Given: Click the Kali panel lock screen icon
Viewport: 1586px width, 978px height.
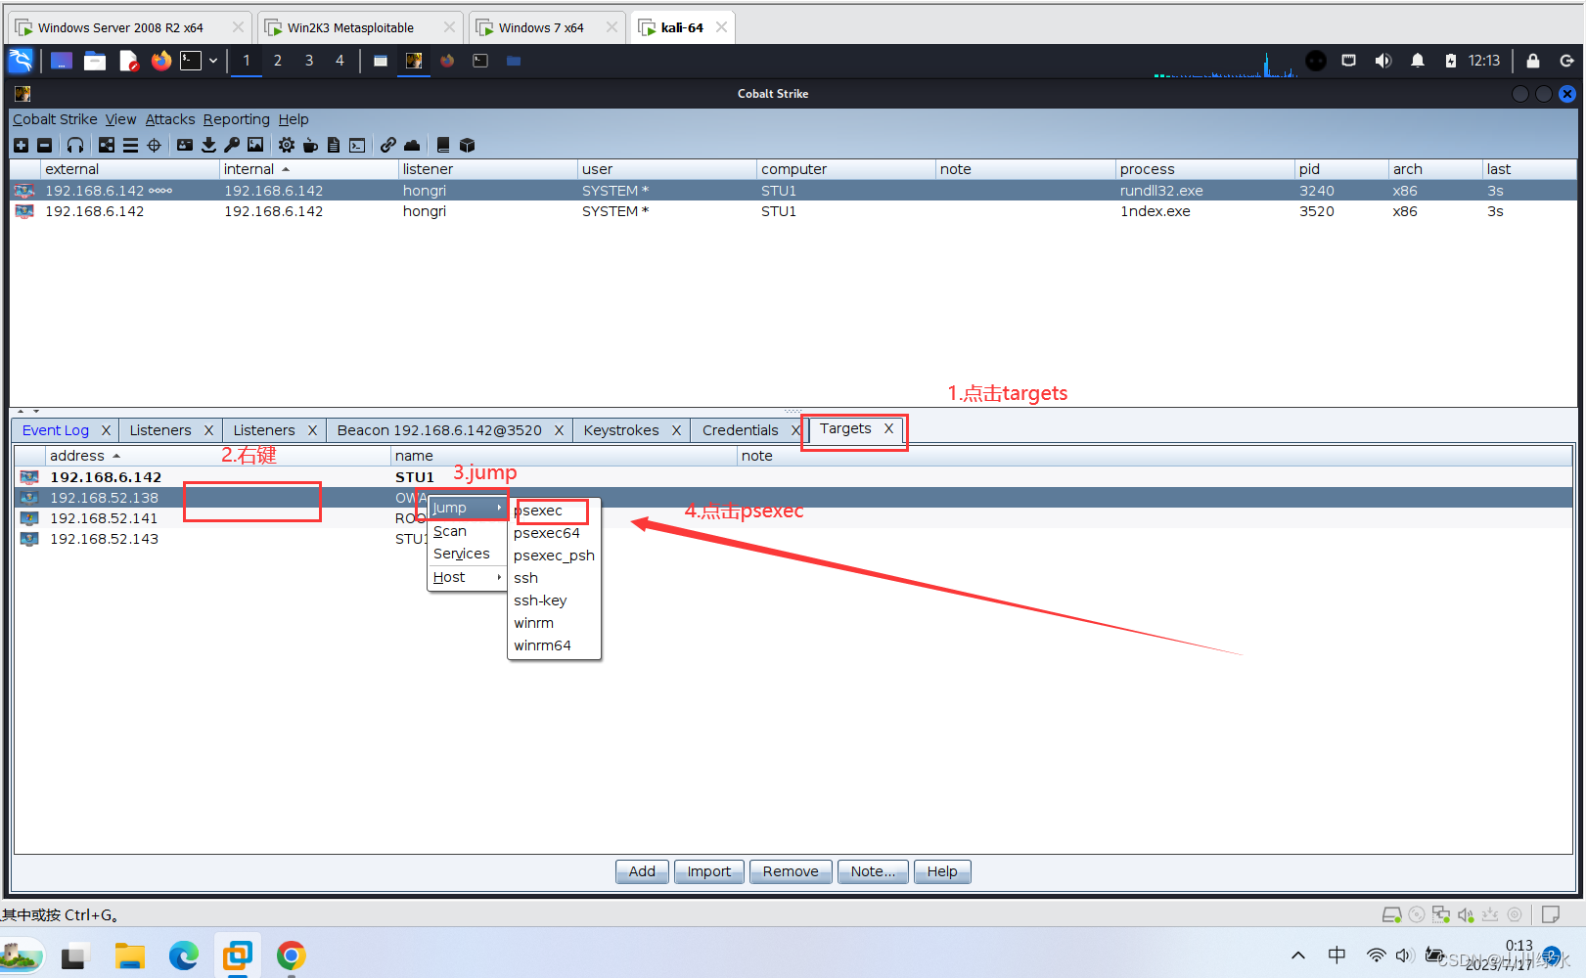Looking at the screenshot, I should pos(1533,61).
